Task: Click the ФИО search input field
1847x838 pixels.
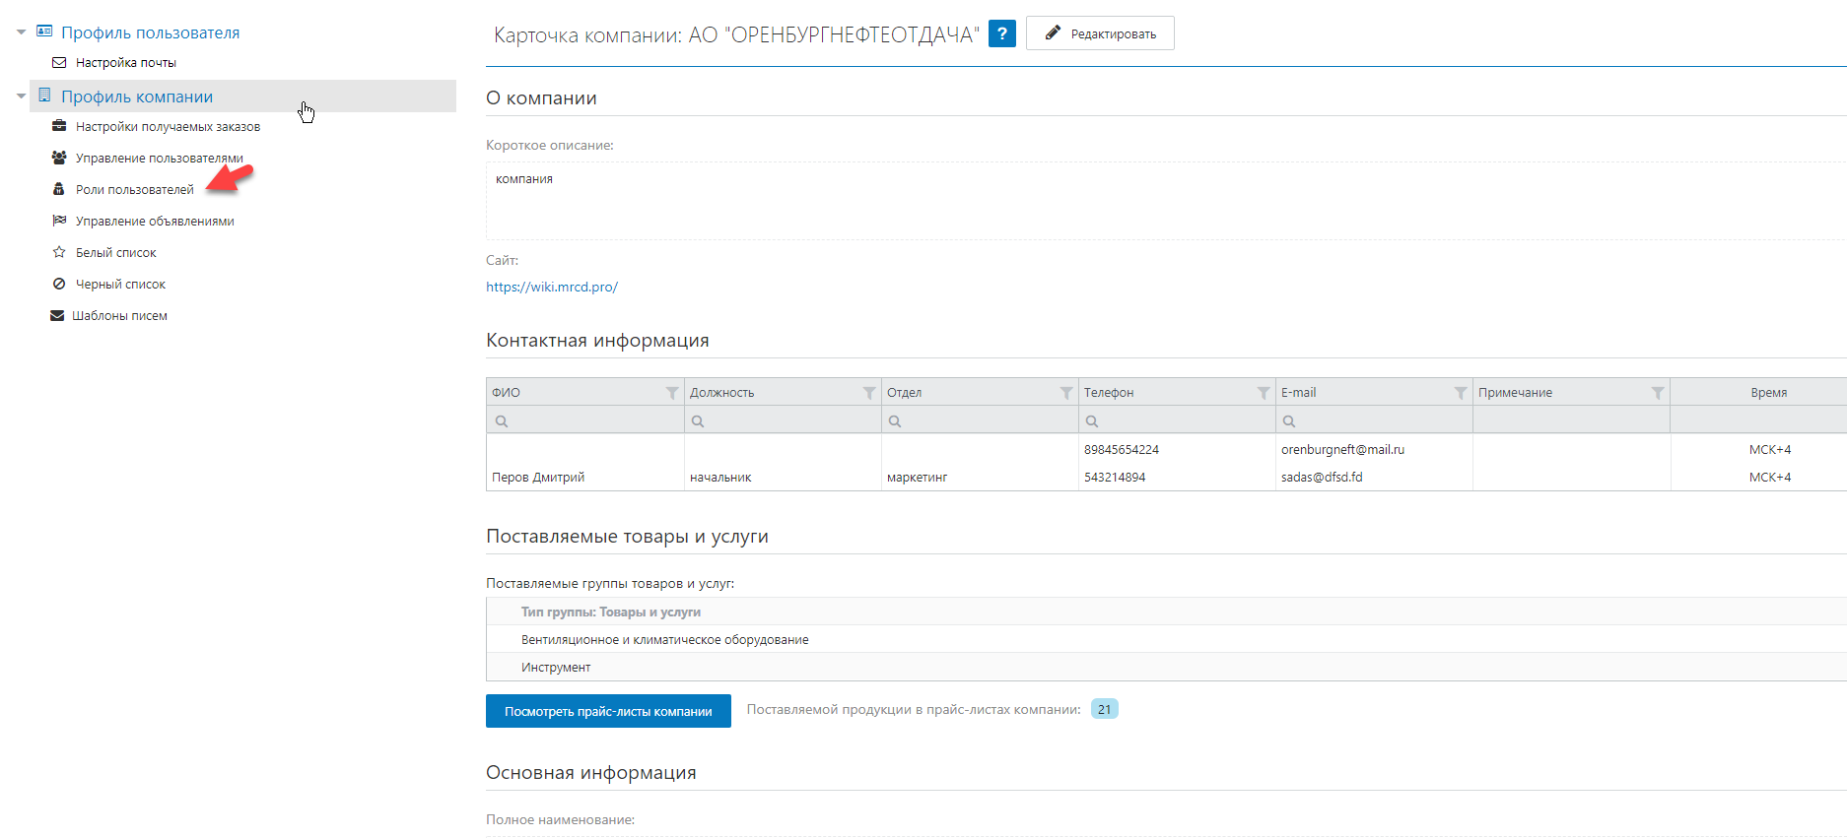Action: coord(591,421)
